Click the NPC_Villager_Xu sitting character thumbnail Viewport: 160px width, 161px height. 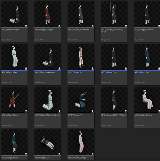[x=48, y=142]
